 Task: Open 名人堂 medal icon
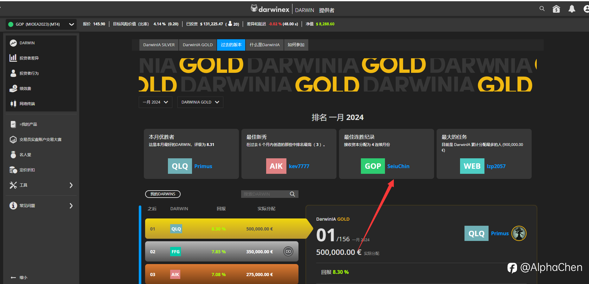point(13,155)
